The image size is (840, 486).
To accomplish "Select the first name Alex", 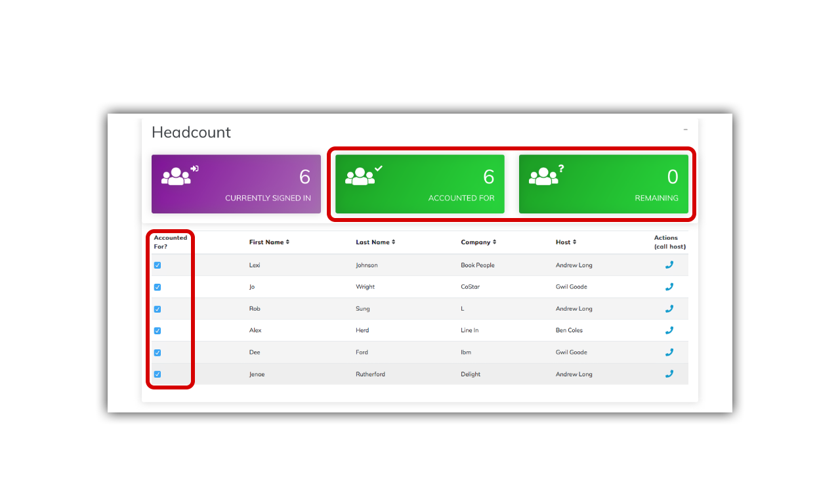I will tap(255, 330).
